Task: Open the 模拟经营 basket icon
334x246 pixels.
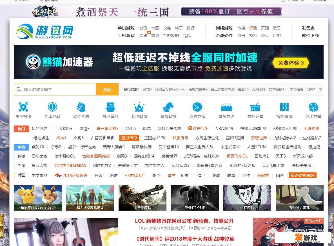Action: [255, 107]
